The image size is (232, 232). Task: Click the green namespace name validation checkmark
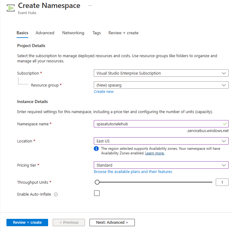(x=225, y=124)
